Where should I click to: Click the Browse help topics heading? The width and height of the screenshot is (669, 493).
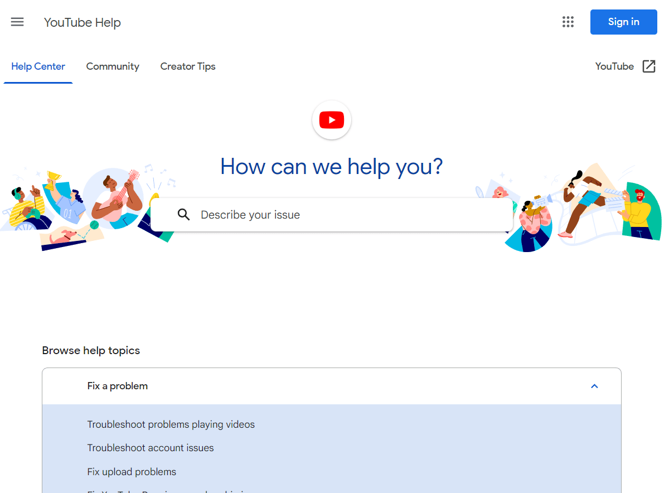click(x=91, y=350)
